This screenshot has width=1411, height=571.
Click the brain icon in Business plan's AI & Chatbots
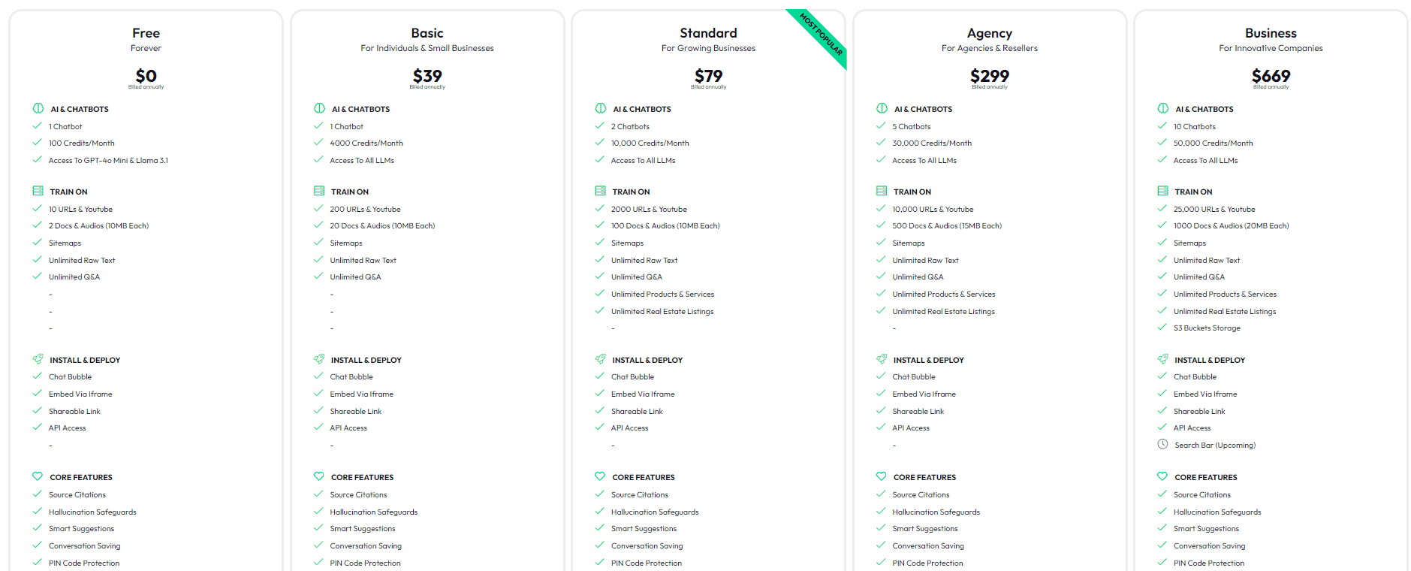(1163, 108)
